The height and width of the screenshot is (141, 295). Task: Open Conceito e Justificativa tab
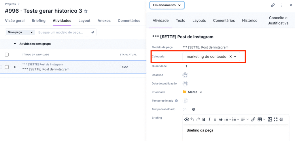tap(278, 20)
